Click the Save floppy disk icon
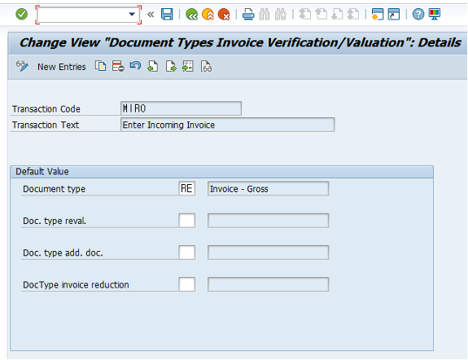 click(x=167, y=14)
